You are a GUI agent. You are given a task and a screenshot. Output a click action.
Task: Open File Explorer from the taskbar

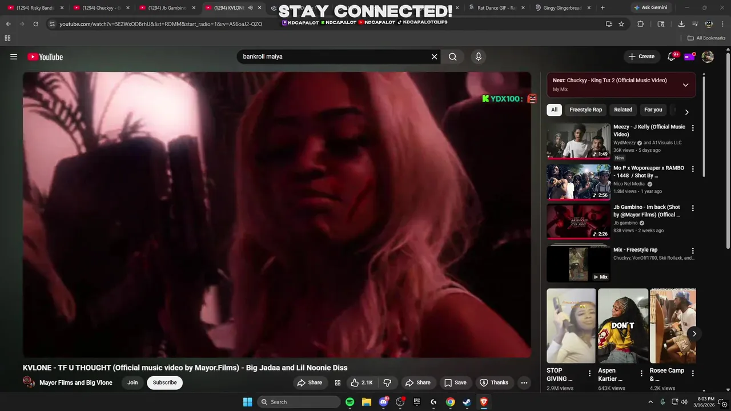pyautogui.click(x=366, y=402)
